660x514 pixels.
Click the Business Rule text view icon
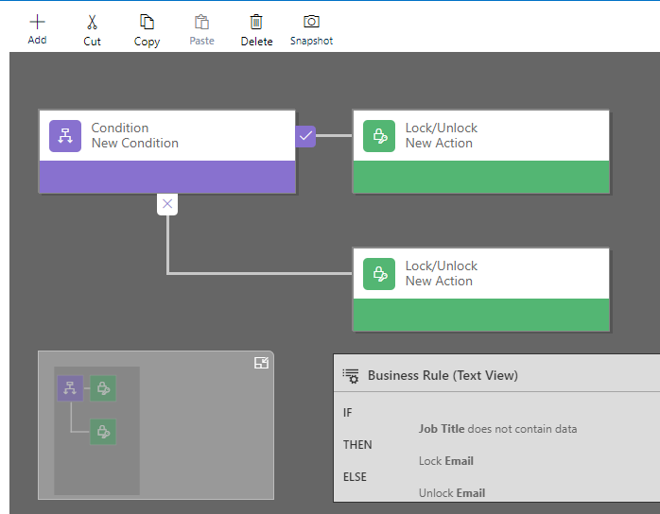(351, 376)
